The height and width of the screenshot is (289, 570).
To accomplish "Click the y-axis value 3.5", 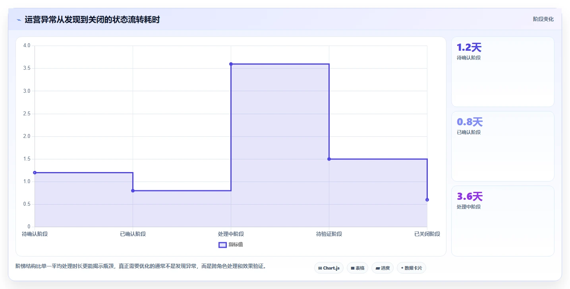I will [x=27, y=68].
